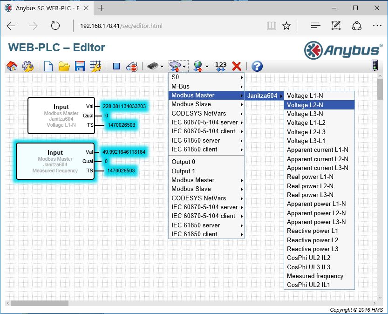Expand the M-Bus submenu
This screenshot has height=314, width=388.
tap(206, 86)
